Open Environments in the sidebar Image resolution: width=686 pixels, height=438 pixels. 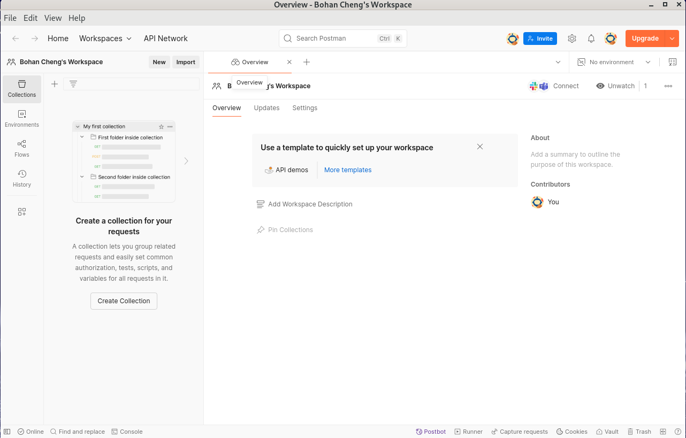click(x=22, y=119)
